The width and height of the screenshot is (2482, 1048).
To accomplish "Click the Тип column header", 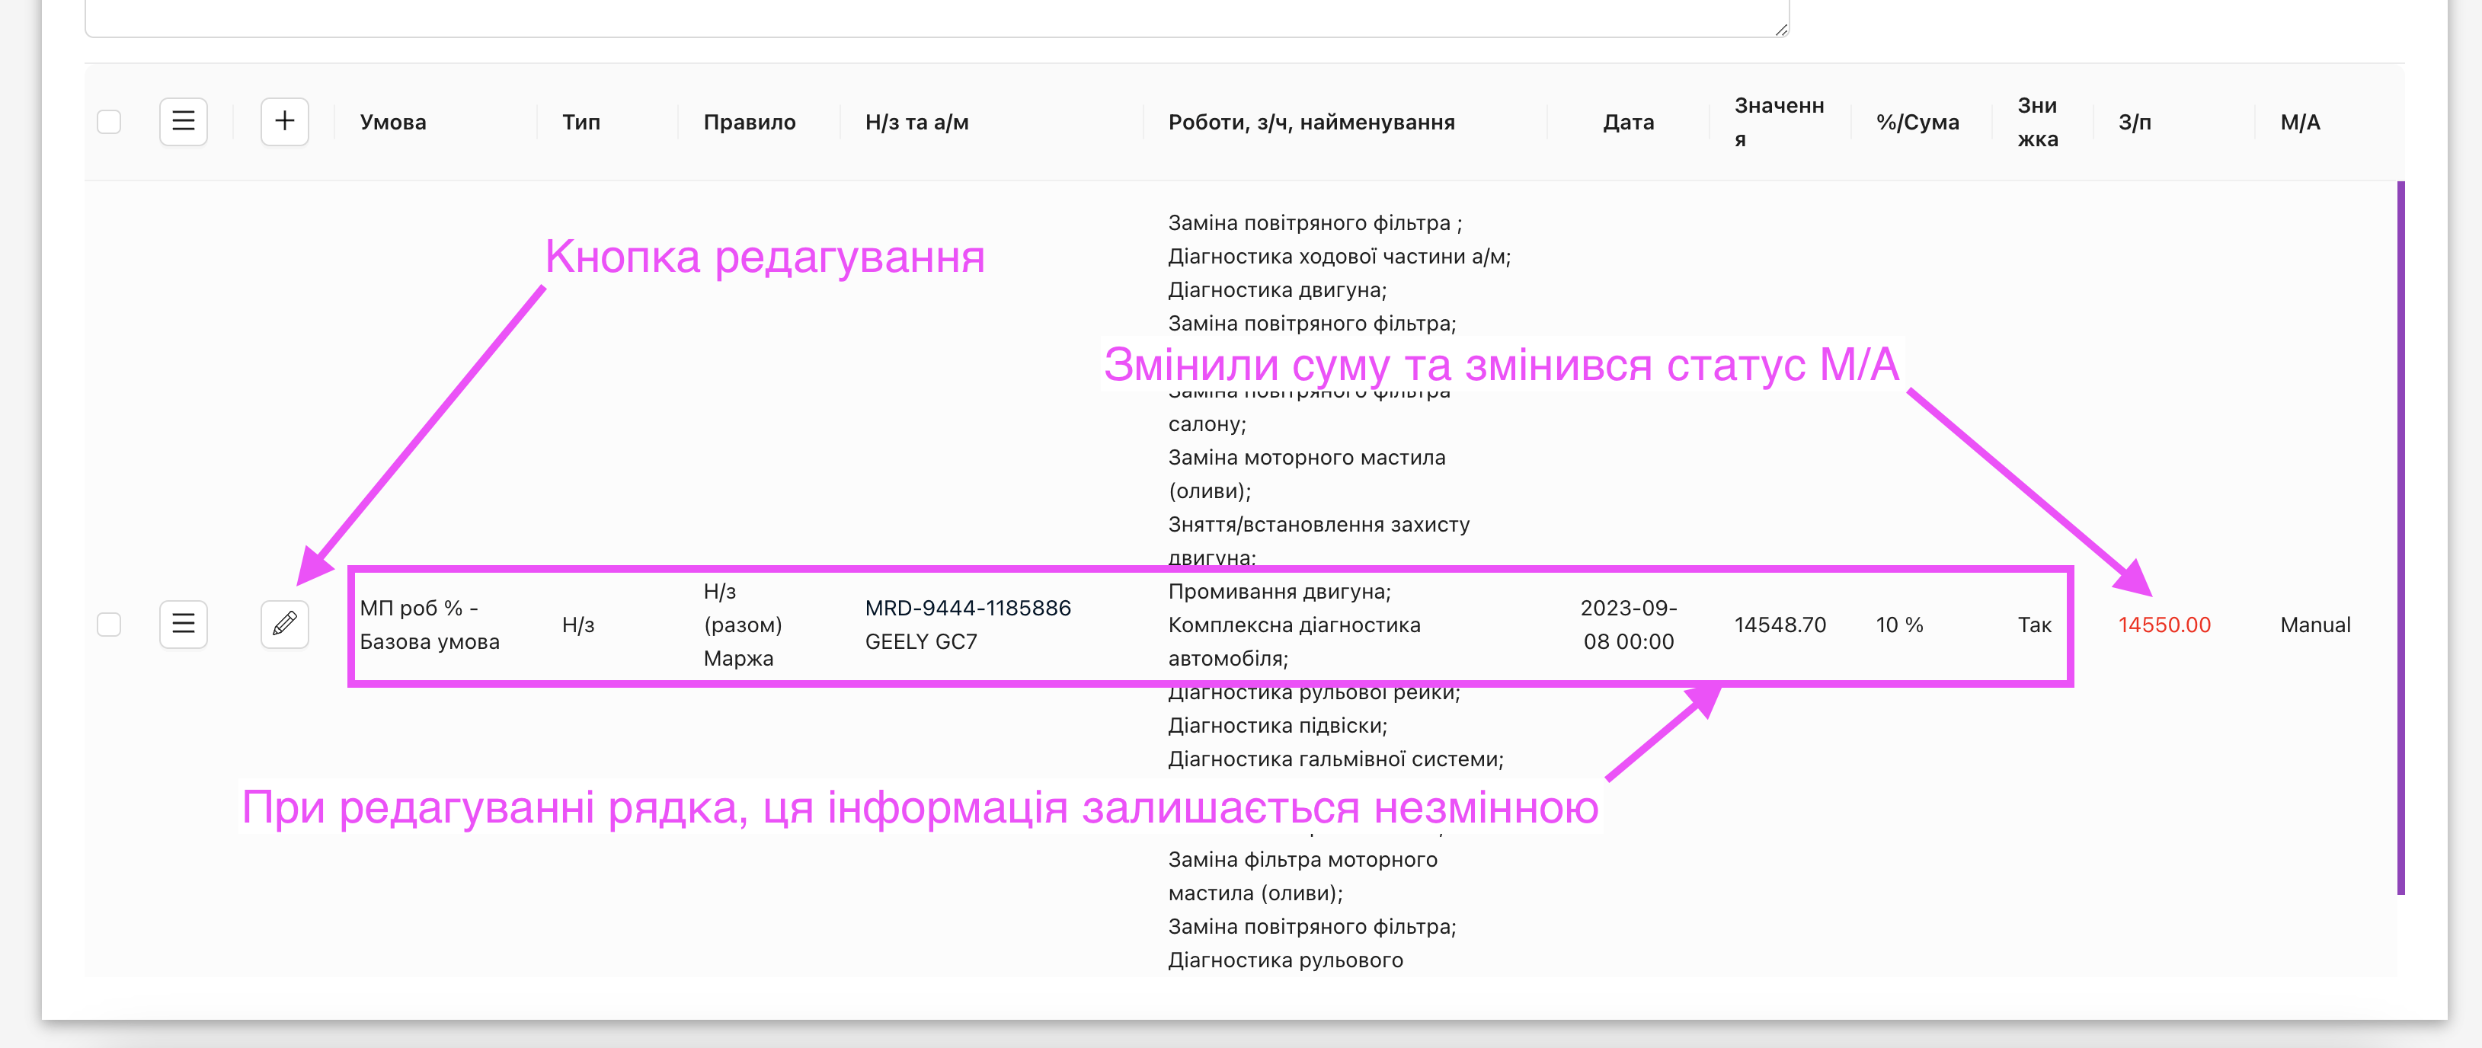I will (x=581, y=123).
